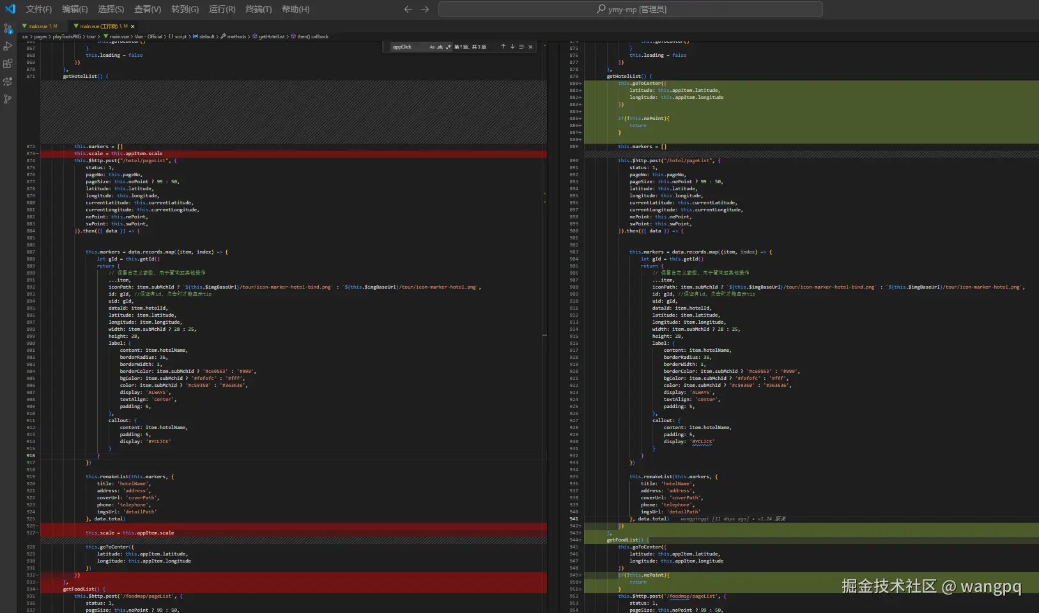The image size is (1039, 613).
Task: Navigate forward using the title bar arrow
Action: coord(425,9)
